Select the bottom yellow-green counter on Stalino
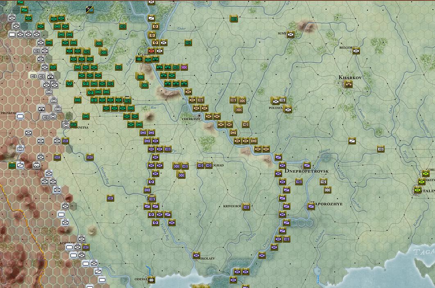The height and width of the screenshot is (288, 435). click(x=417, y=190)
